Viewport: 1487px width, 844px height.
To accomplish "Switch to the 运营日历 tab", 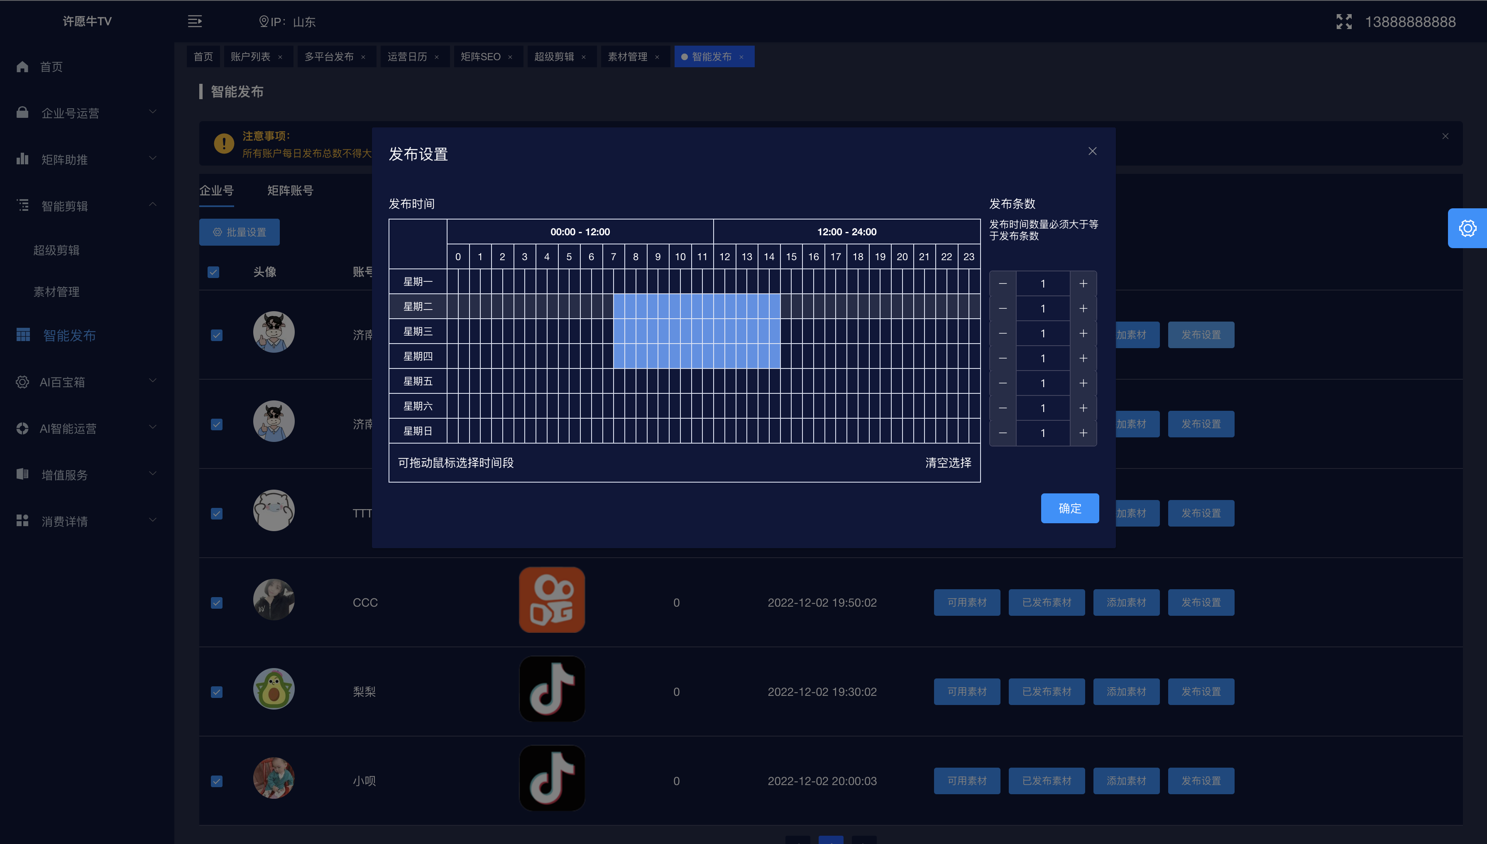I will click(x=407, y=57).
